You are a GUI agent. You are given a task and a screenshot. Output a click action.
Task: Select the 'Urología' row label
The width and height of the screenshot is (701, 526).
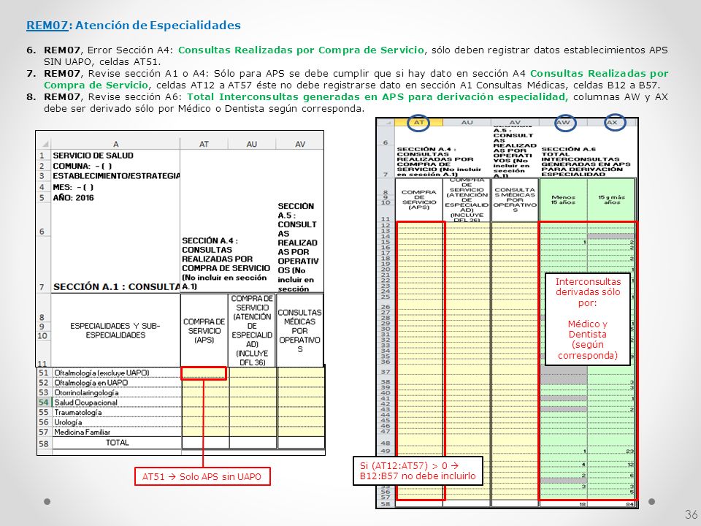tap(68, 422)
